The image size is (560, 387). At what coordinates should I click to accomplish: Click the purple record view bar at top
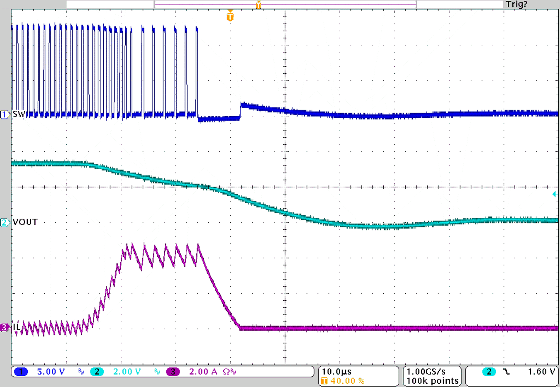285,4
